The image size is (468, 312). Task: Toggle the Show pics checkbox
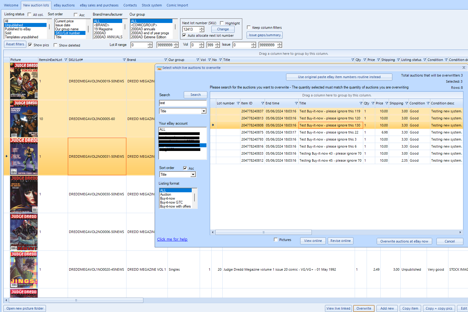[x=30, y=45]
